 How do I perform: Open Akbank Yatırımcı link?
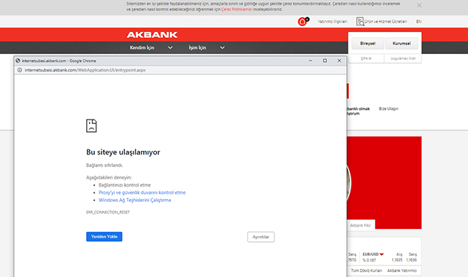(402, 270)
